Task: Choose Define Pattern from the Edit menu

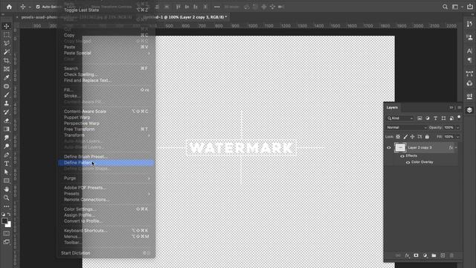Action: pyautogui.click(x=106, y=163)
